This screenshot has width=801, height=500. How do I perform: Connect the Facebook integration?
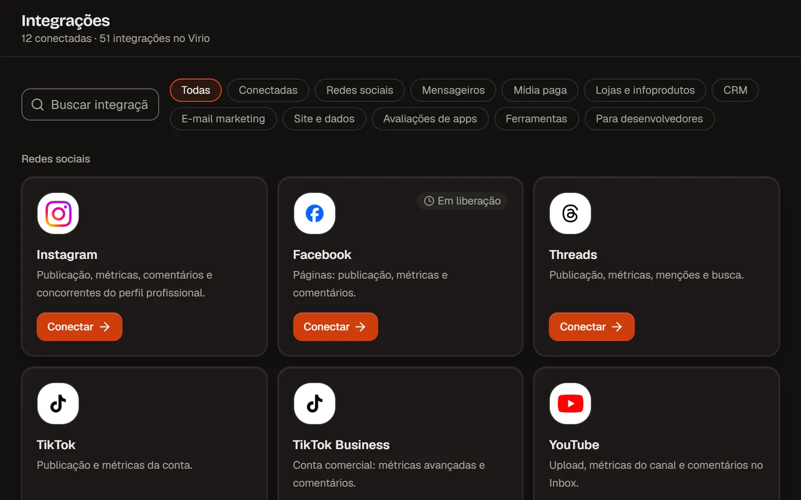(x=335, y=327)
